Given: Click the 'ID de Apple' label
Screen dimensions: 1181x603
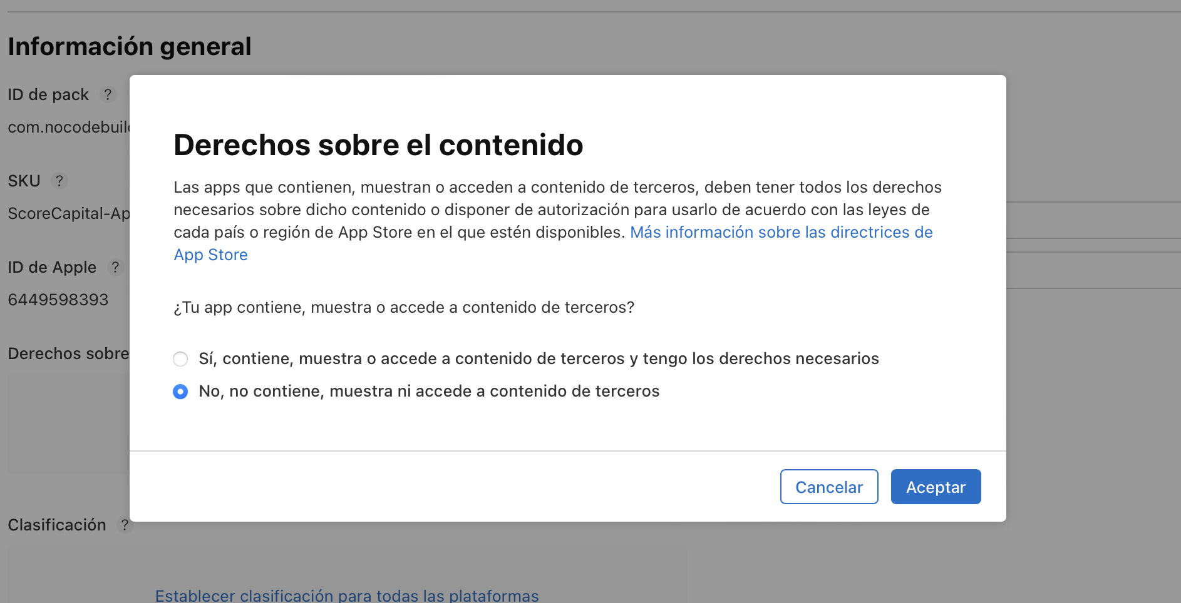Looking at the screenshot, I should coord(52,267).
